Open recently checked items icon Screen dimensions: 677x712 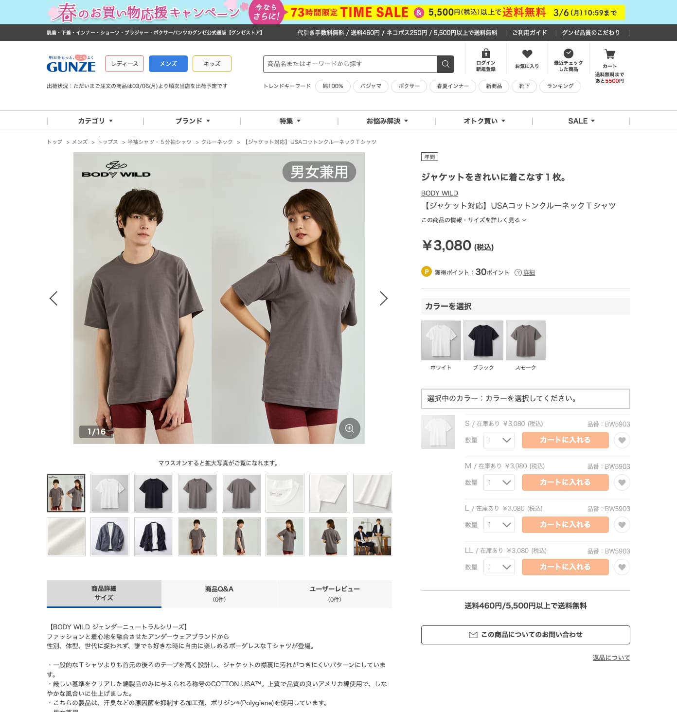(568, 53)
